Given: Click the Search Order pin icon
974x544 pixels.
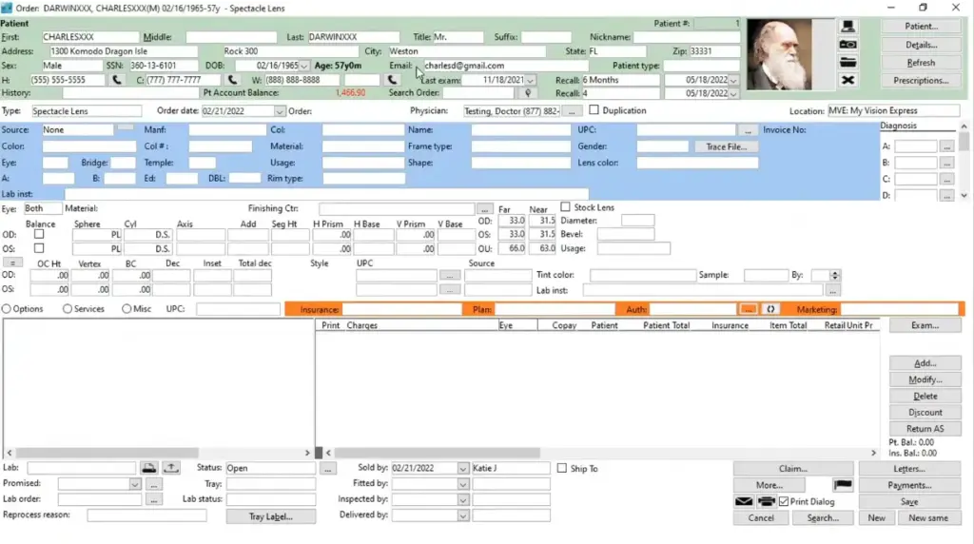Looking at the screenshot, I should (528, 93).
